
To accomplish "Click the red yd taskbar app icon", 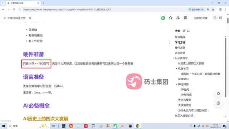I will coord(86,126).
